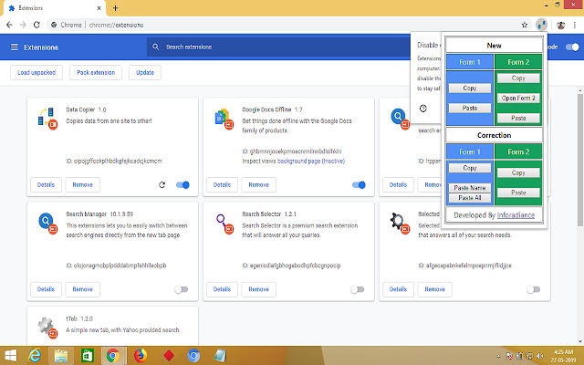Open the notepad-like app in taskbar

coord(220,356)
